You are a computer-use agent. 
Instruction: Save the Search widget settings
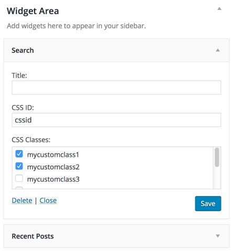tap(208, 203)
